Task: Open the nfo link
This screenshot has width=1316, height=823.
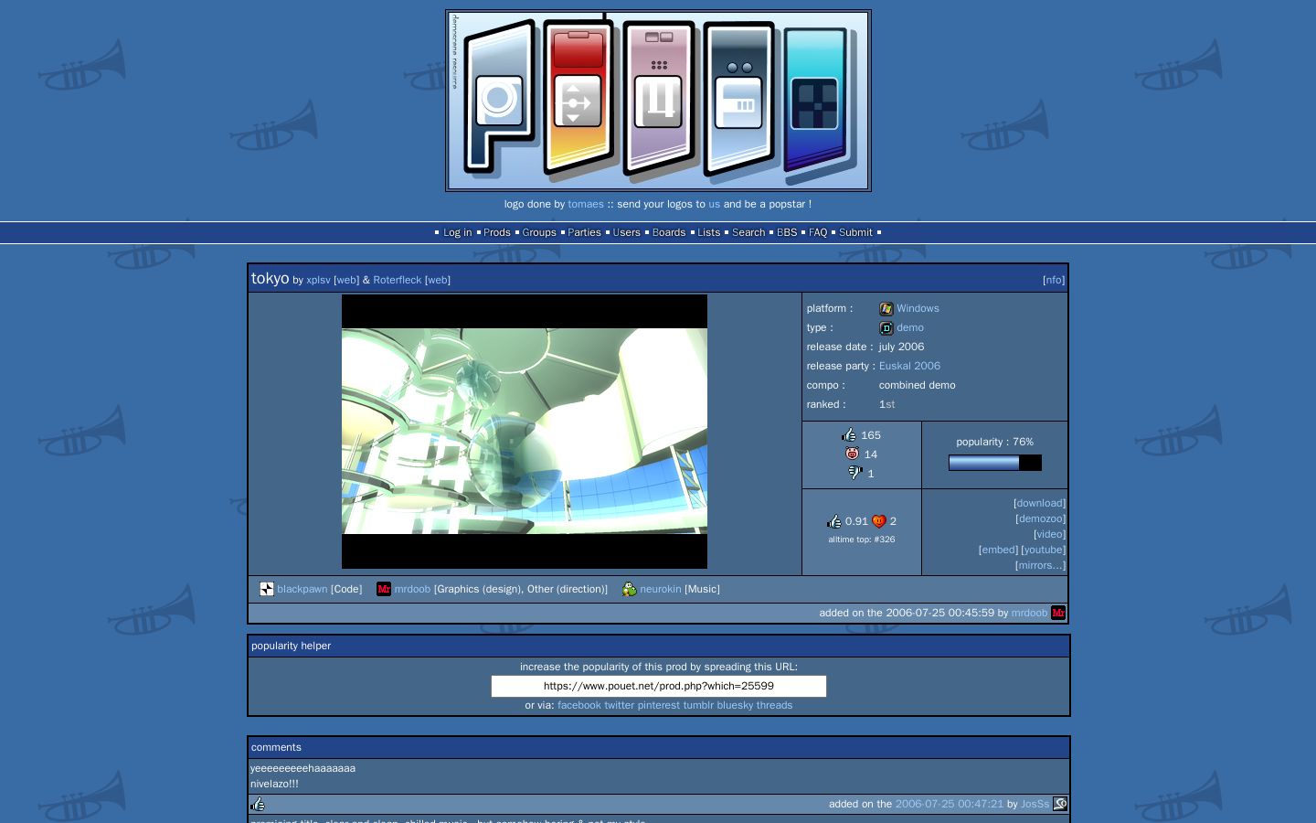Action: [1054, 280]
